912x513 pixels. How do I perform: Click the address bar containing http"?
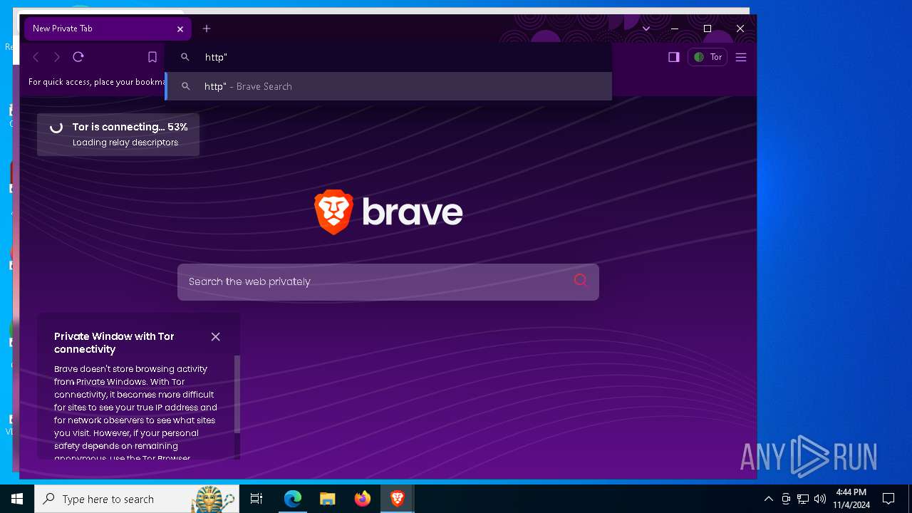pos(388,57)
